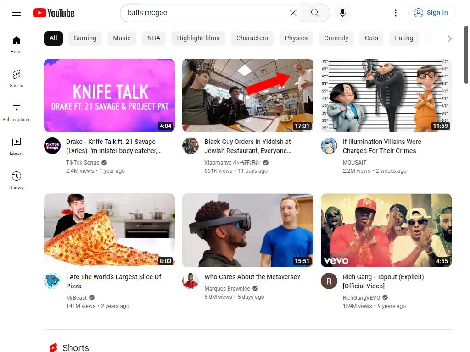
Task: Select the Characters filter chip
Action: coord(252,38)
